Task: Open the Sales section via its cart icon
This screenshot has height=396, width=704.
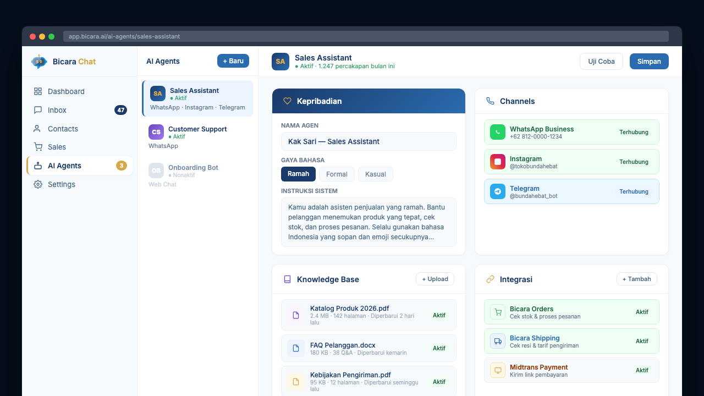Action: click(38, 147)
